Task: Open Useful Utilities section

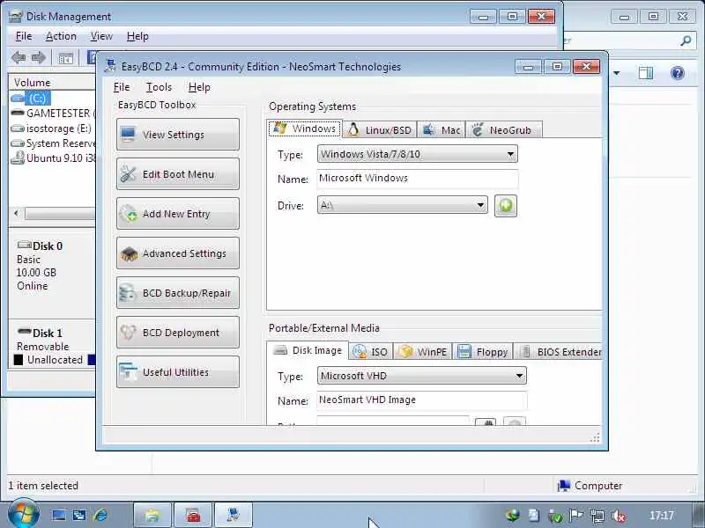Action: pyautogui.click(x=178, y=372)
